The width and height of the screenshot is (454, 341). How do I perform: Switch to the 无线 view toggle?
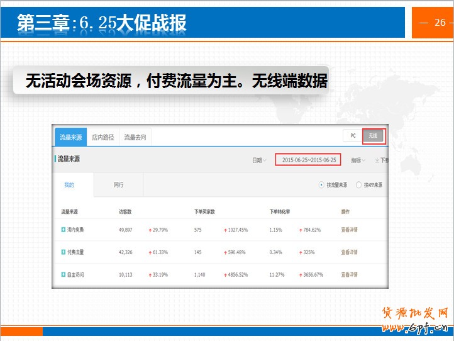coord(373,136)
